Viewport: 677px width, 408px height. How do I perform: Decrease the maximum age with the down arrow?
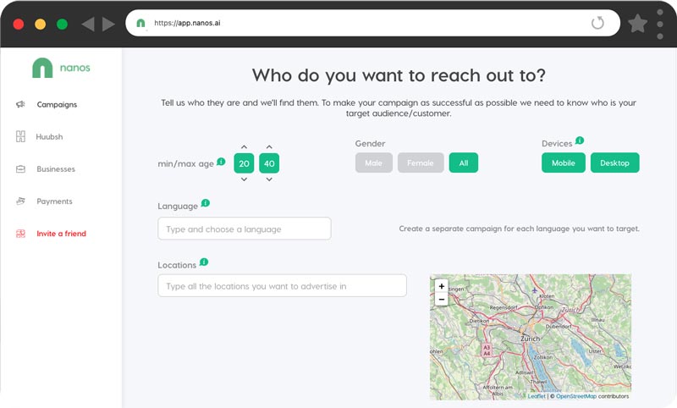tap(269, 179)
